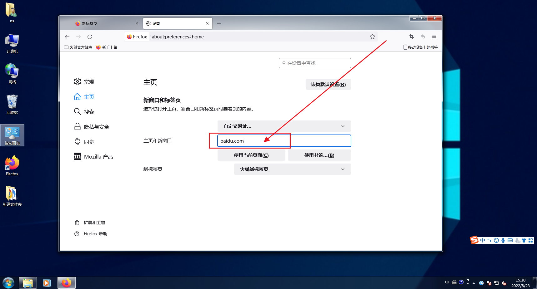Click Sogou soft keyboard icon
This screenshot has width=537, height=289.
click(x=510, y=240)
